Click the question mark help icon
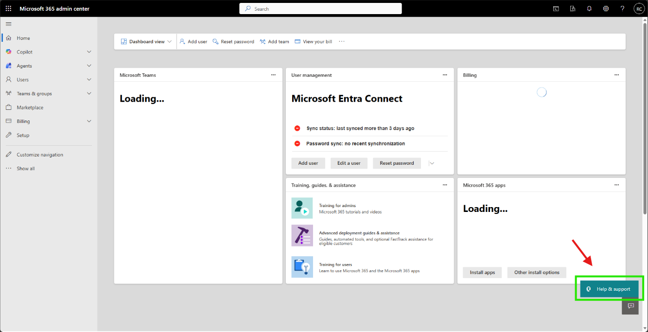This screenshot has height=332, width=648. pos(622,9)
